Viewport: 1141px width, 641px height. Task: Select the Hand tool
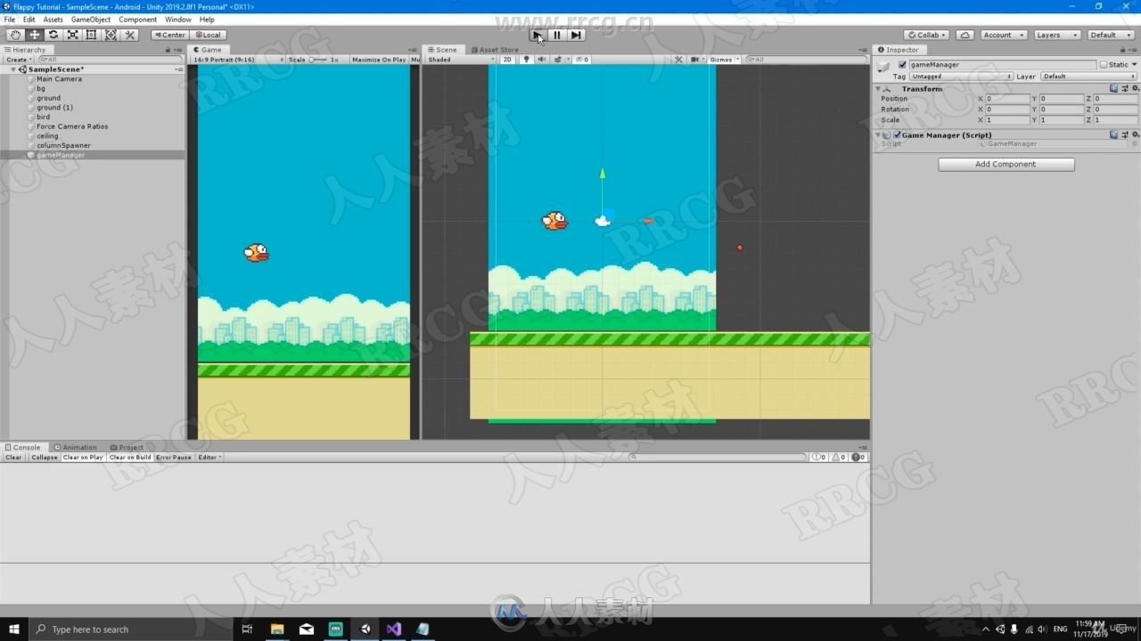coord(15,35)
